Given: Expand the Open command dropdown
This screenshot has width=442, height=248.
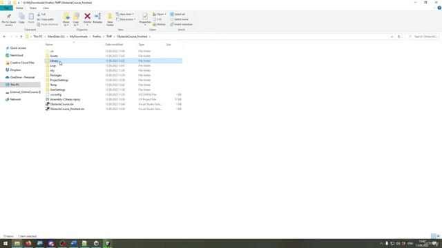Looking at the screenshot, I should pyautogui.click(x=166, y=14).
